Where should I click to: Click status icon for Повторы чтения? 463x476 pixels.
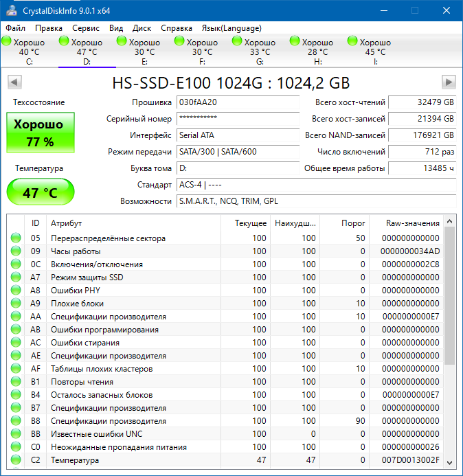pyautogui.click(x=16, y=382)
